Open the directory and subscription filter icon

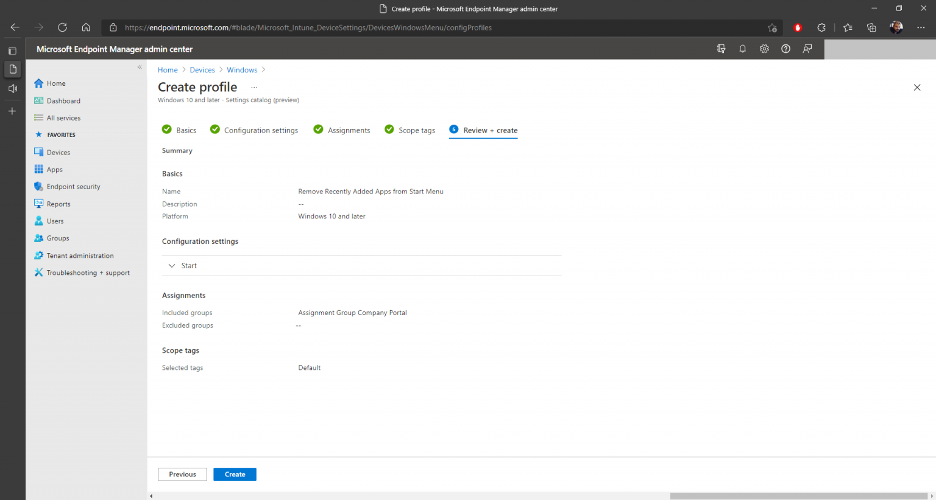pos(721,49)
